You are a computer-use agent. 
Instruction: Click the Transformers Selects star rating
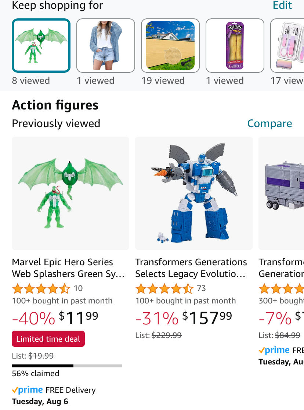[x=164, y=288]
